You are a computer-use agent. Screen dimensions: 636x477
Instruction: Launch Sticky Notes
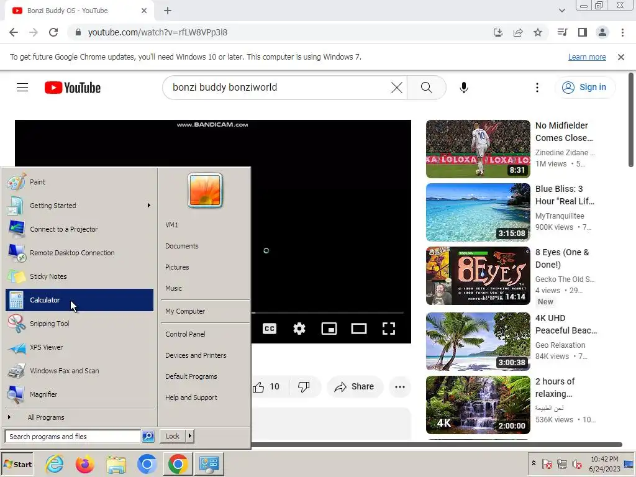[79, 276]
